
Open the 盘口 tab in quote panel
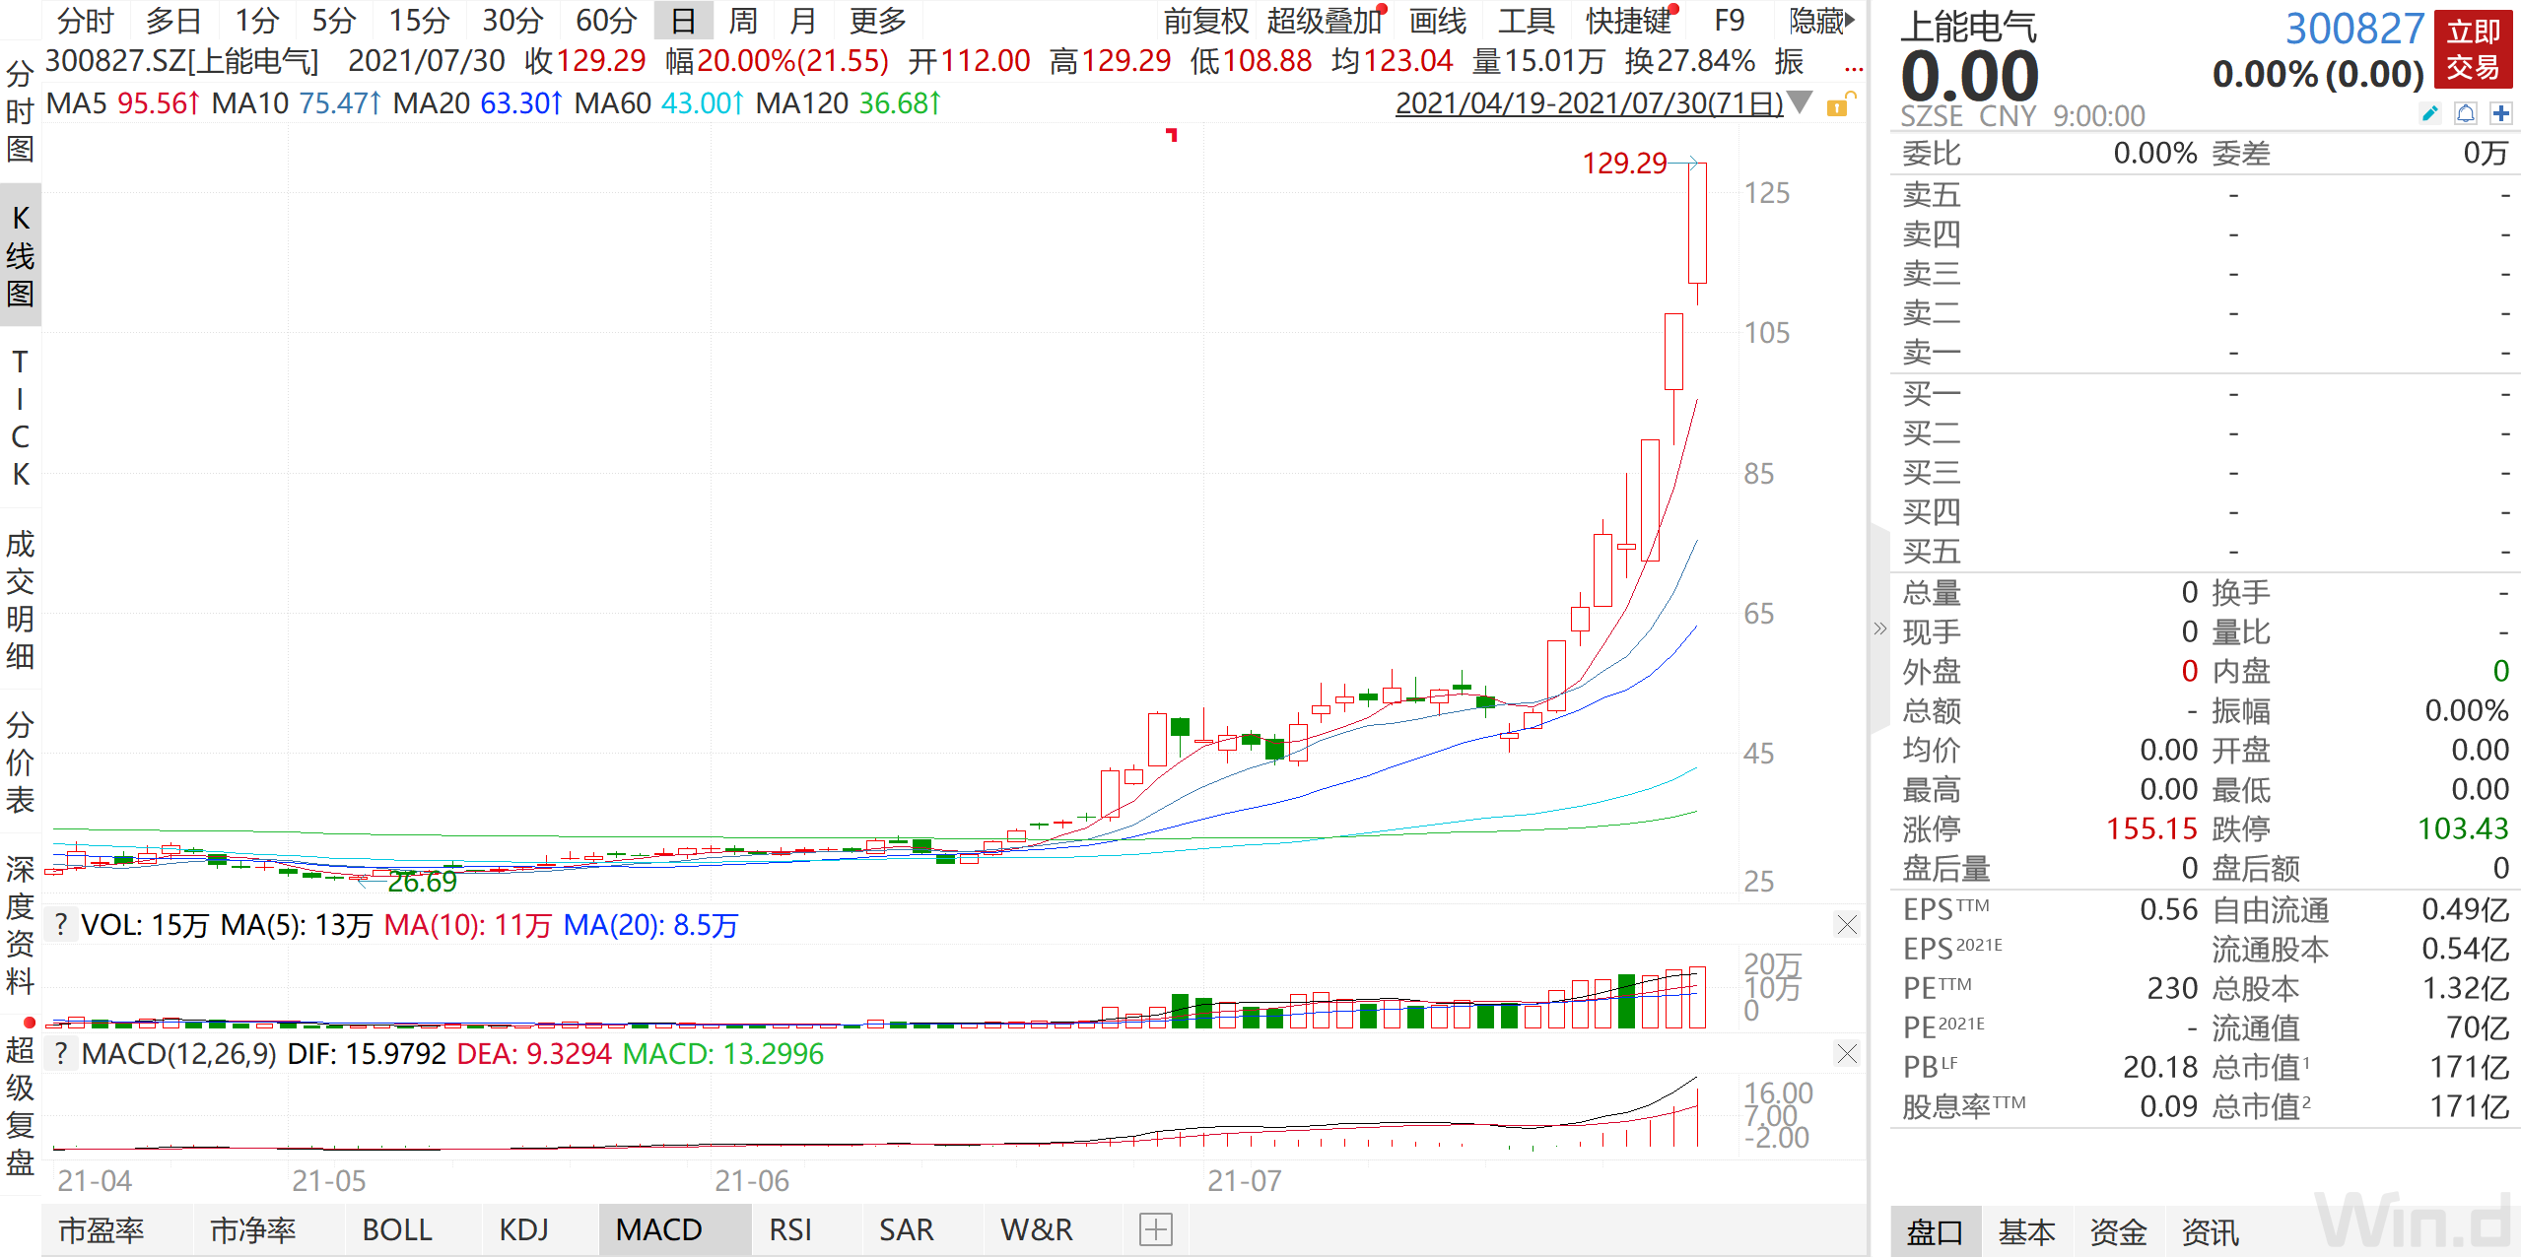[x=1936, y=1231]
